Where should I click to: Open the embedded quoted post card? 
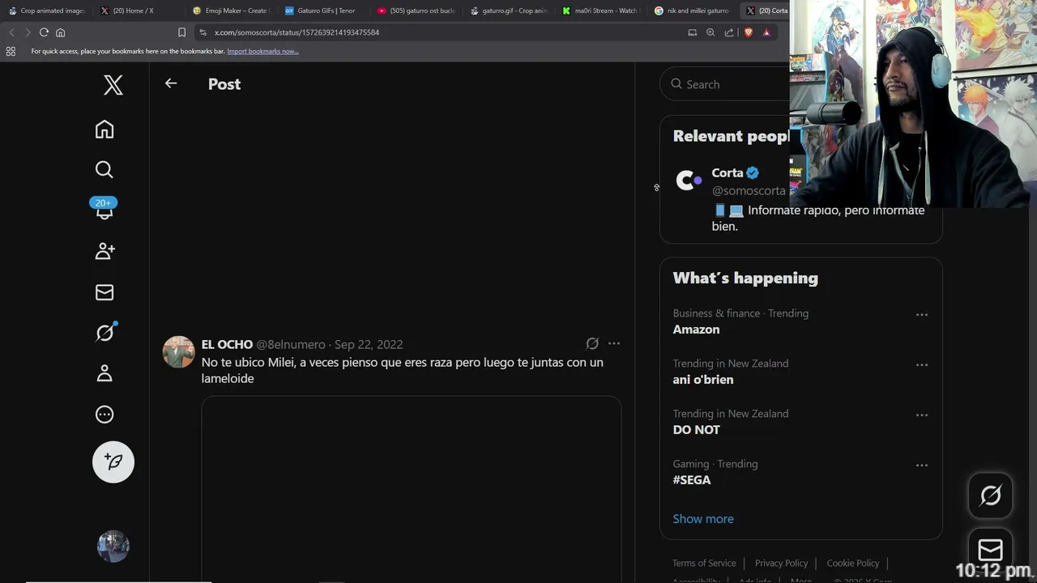tap(412, 489)
